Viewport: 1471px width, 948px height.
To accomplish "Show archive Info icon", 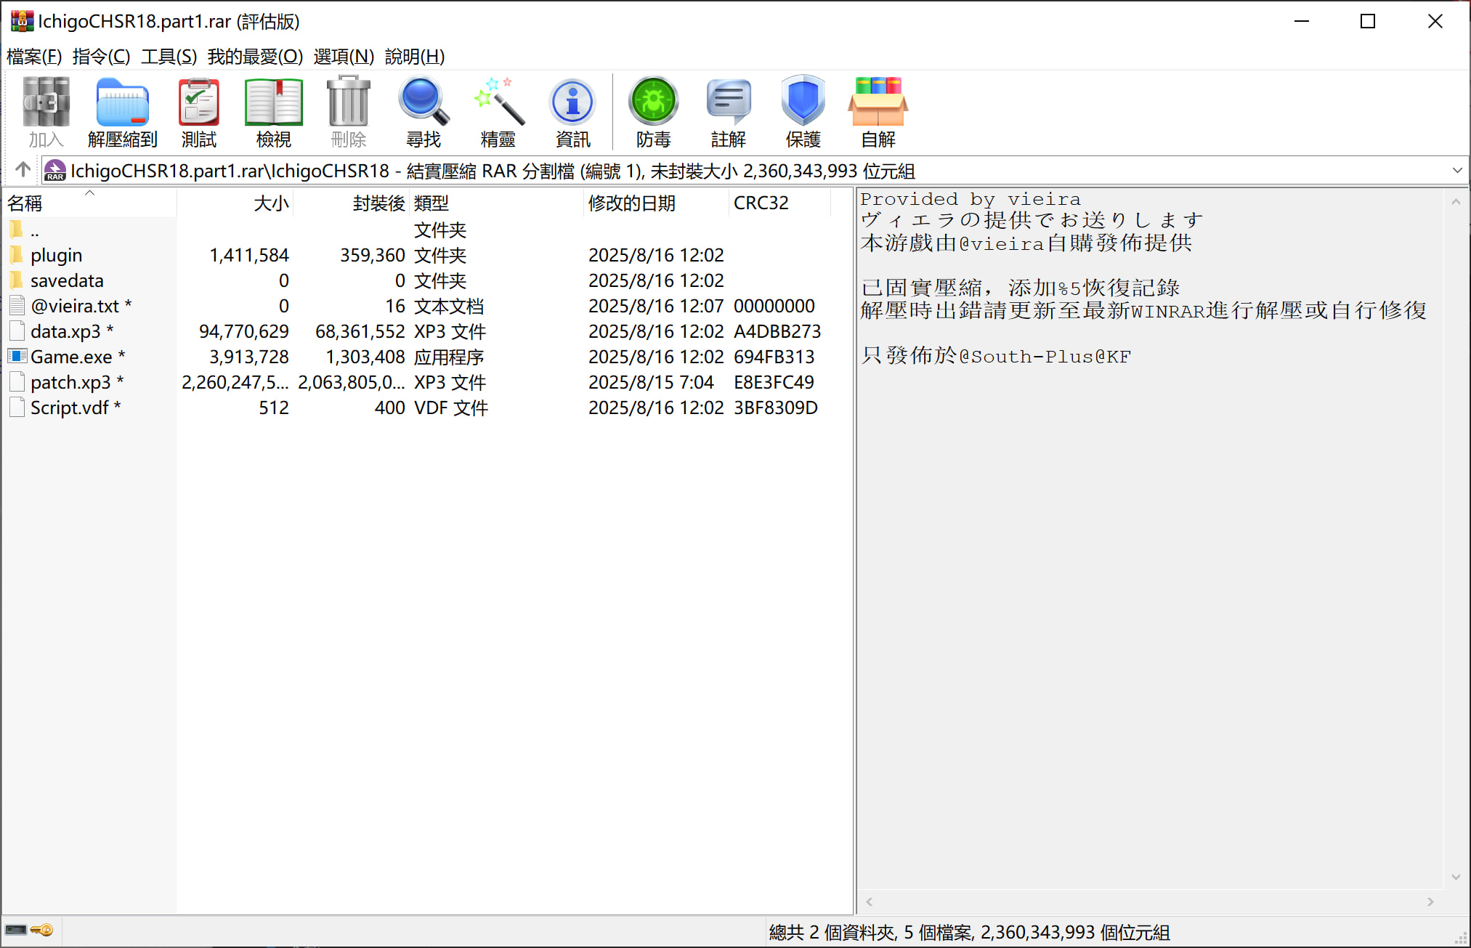I will pyautogui.click(x=572, y=112).
